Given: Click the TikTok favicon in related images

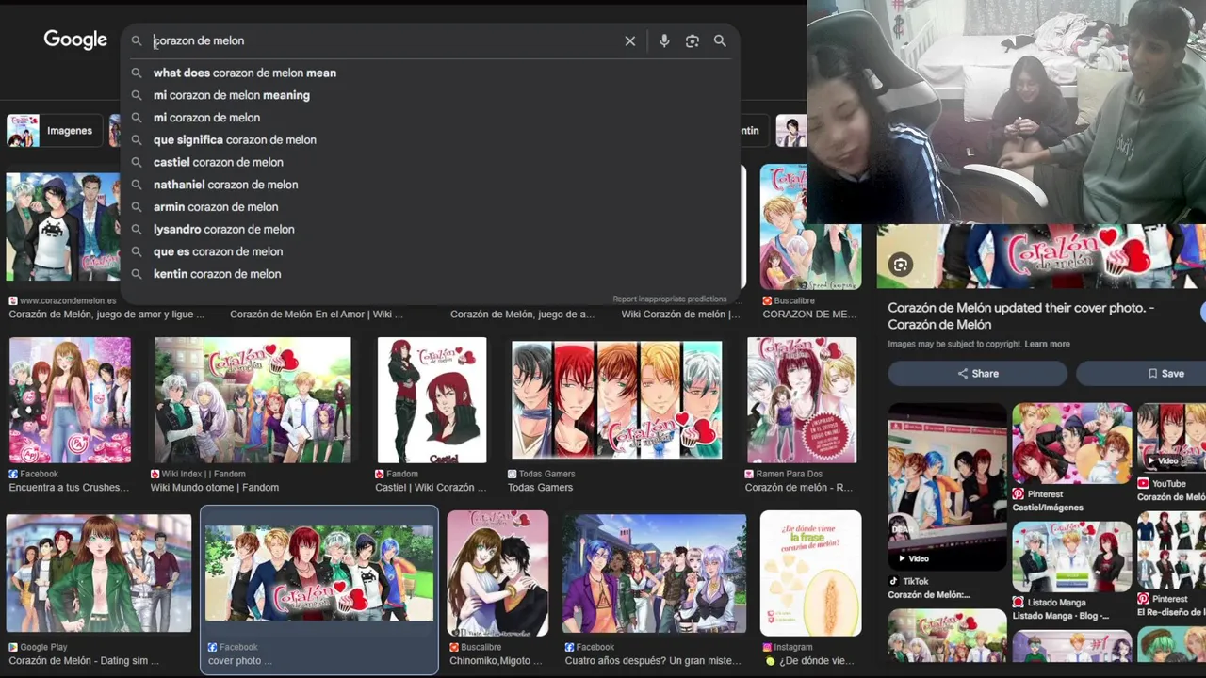Looking at the screenshot, I should click(893, 582).
